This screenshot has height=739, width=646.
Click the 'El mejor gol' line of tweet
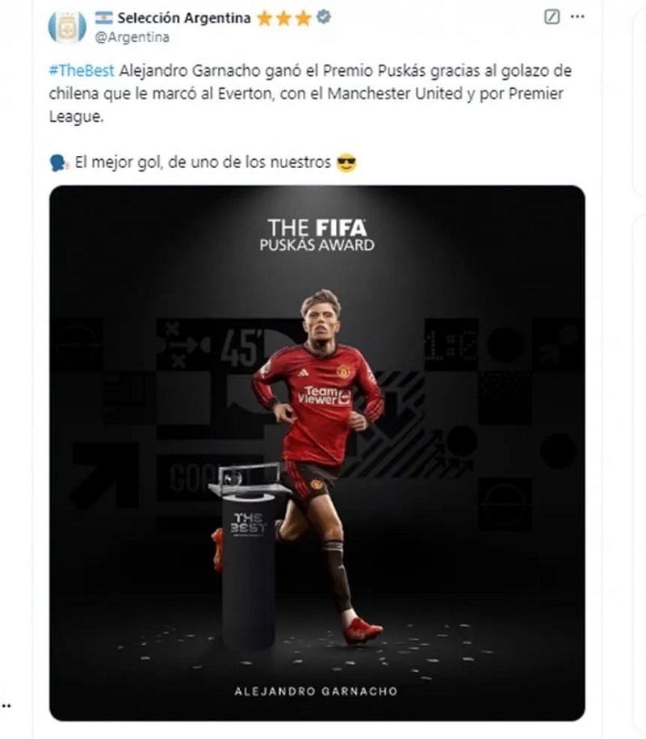(203, 162)
